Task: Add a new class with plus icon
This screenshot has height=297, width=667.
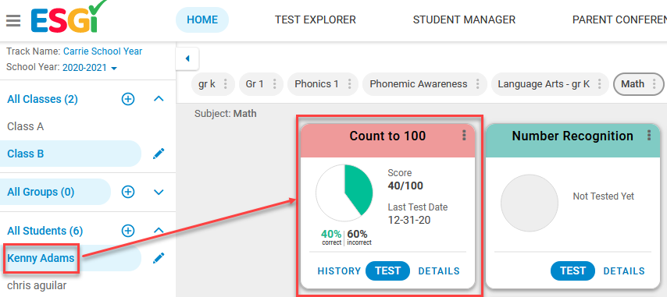Action: [128, 99]
